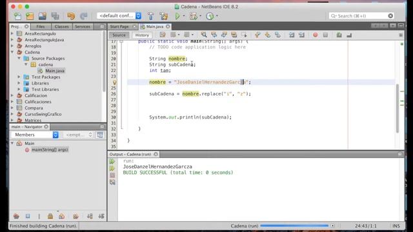Click the light bulb hint on line 24

(x=115, y=82)
